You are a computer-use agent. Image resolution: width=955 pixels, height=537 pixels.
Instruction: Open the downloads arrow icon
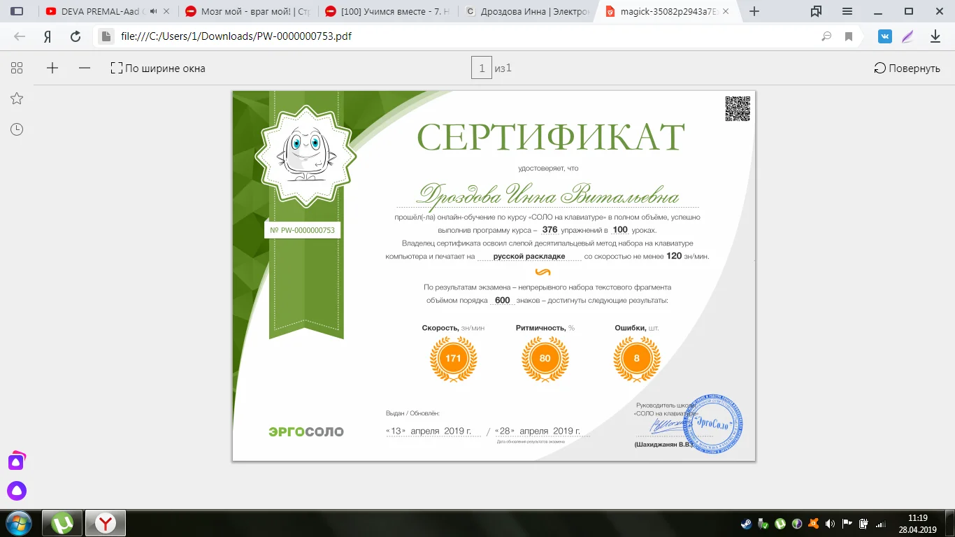pyautogui.click(x=935, y=36)
